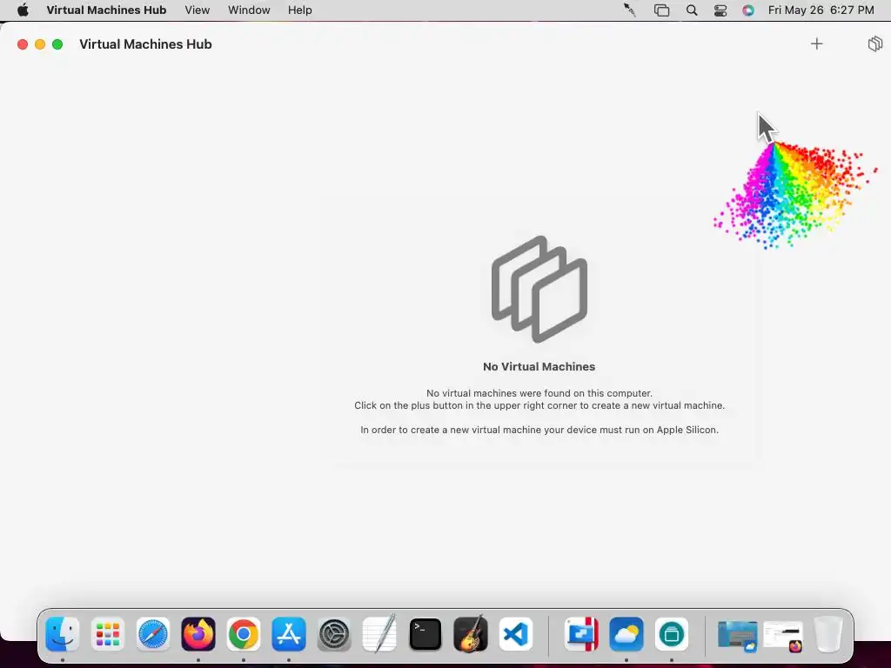
Task: Open Launchpad from the Dock
Action: pyautogui.click(x=107, y=634)
